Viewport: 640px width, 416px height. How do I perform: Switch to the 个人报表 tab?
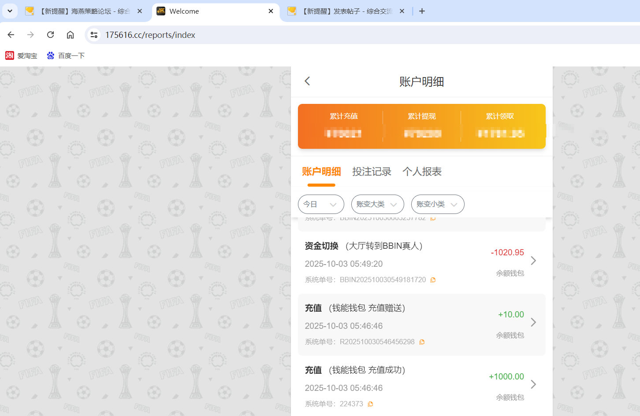421,172
